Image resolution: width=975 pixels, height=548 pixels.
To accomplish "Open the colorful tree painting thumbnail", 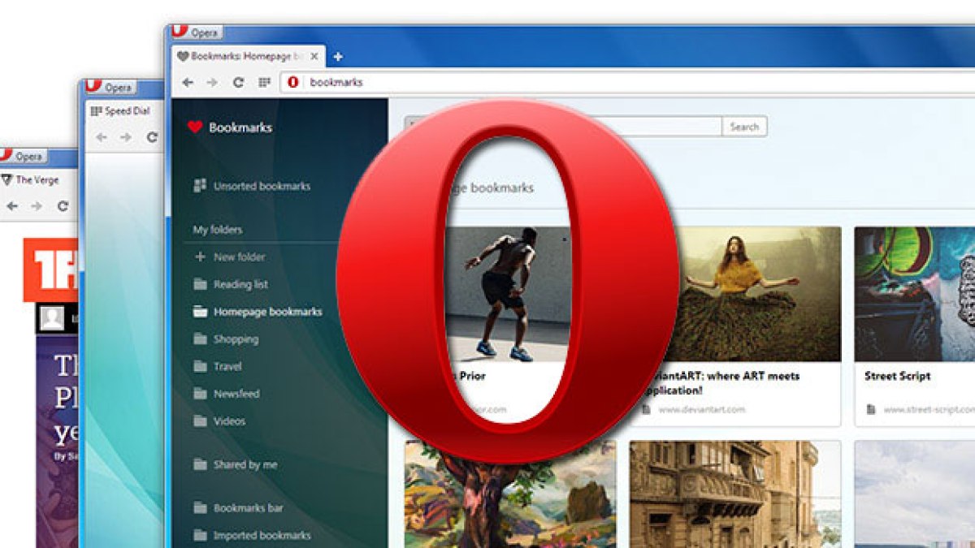I will click(510, 494).
